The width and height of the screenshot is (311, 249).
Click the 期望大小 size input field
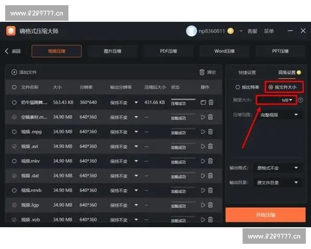[268, 100]
